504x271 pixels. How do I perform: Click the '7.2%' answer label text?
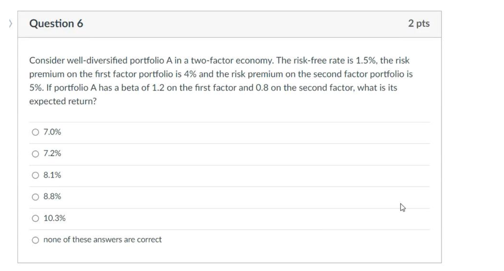(52, 154)
